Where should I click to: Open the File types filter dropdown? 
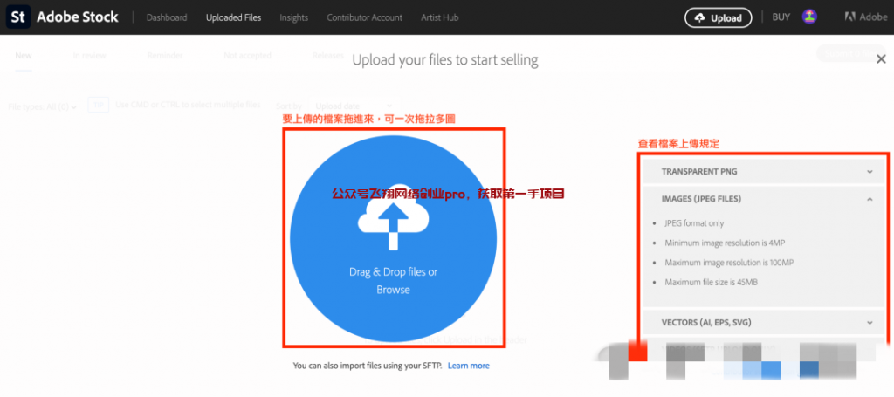(x=44, y=106)
